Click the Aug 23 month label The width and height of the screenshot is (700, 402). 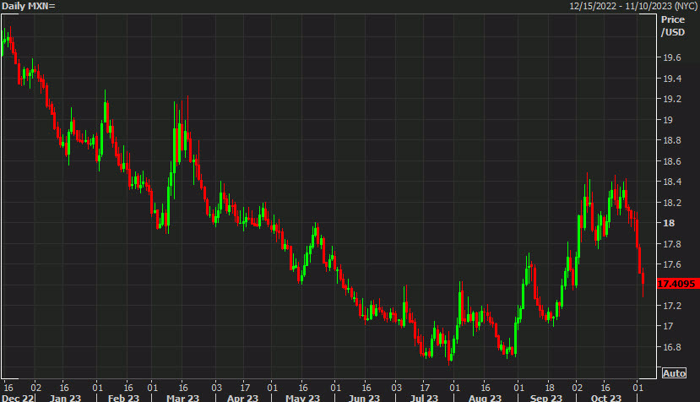tap(485, 398)
